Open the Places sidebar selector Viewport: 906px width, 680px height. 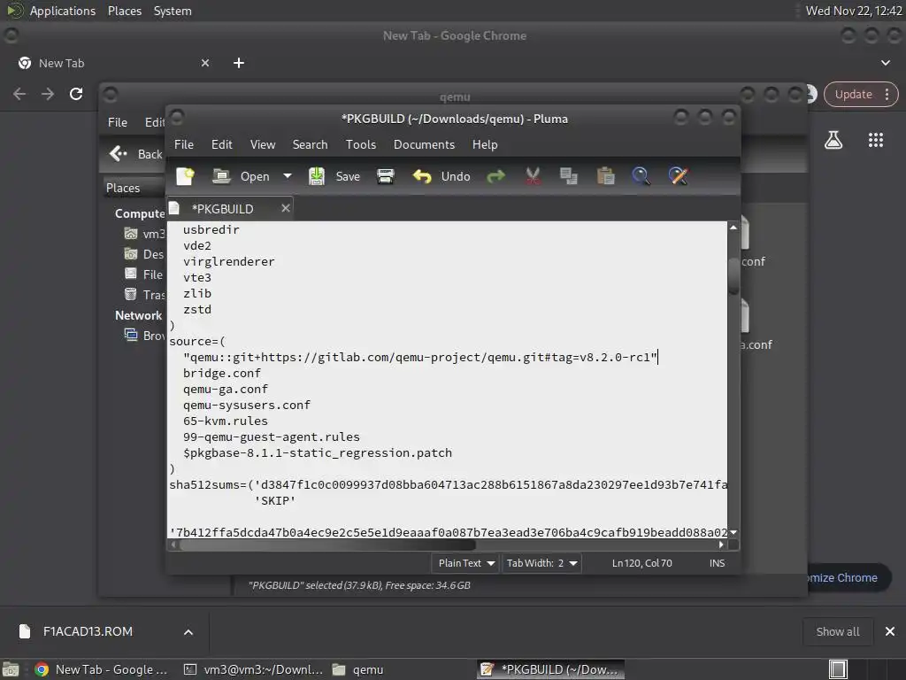pyautogui.click(x=134, y=188)
